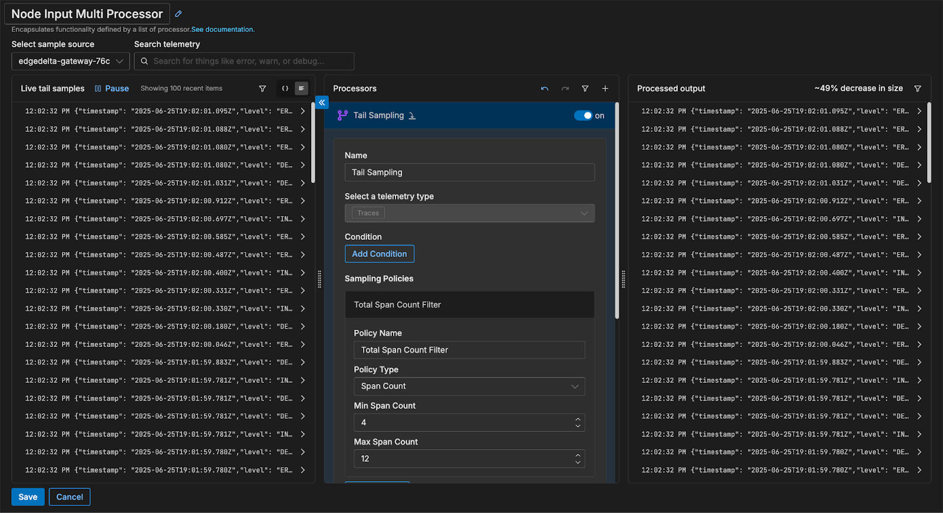Click the plus icon to add processor

point(605,88)
